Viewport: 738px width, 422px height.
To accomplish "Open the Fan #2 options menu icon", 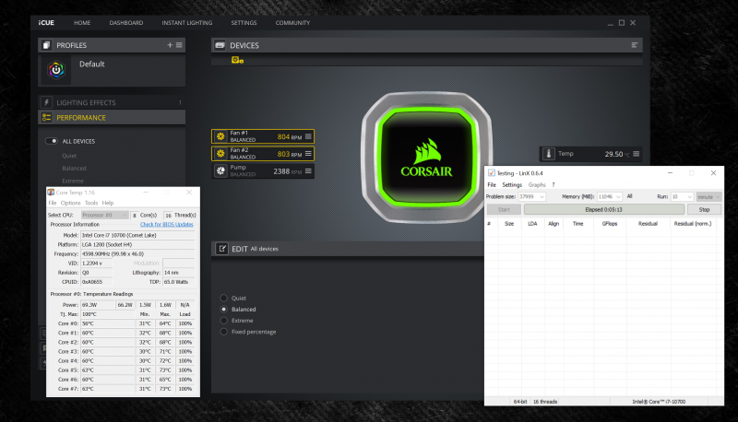I will coord(308,153).
